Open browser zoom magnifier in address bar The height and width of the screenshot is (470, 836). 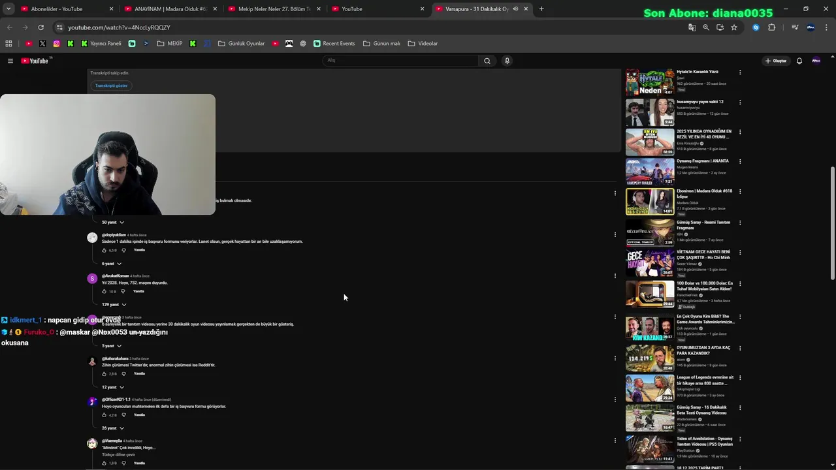pos(706,27)
